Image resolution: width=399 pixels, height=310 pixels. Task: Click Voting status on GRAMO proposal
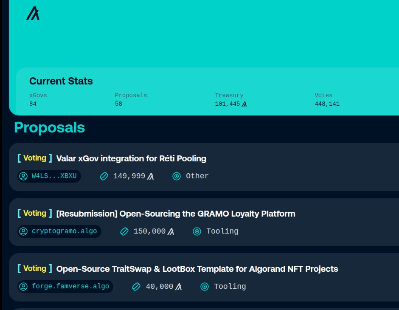click(x=35, y=213)
